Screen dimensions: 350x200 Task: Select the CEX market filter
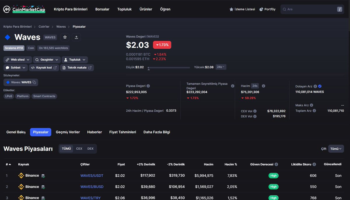coord(79,148)
